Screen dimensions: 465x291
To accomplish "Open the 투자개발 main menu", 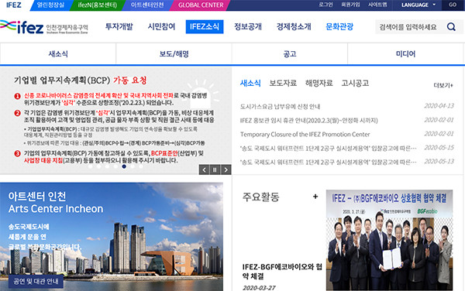I will (119, 26).
